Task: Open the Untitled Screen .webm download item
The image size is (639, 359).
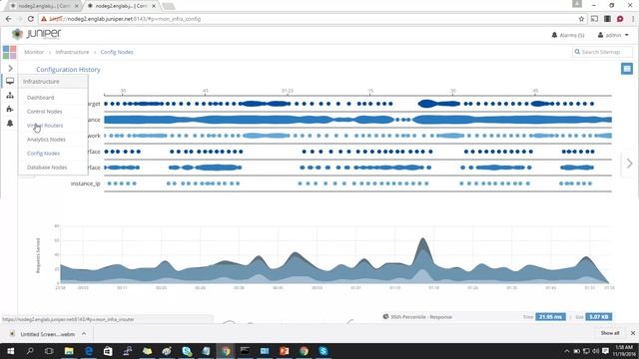Action: click(x=48, y=334)
